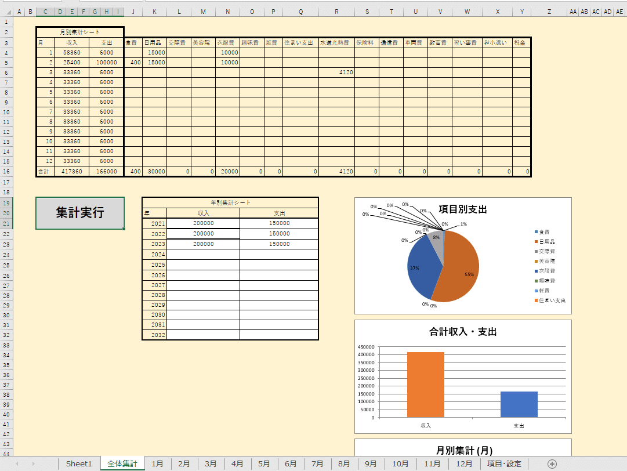
Task: Click the 合計 row label cell
Action: click(45, 172)
